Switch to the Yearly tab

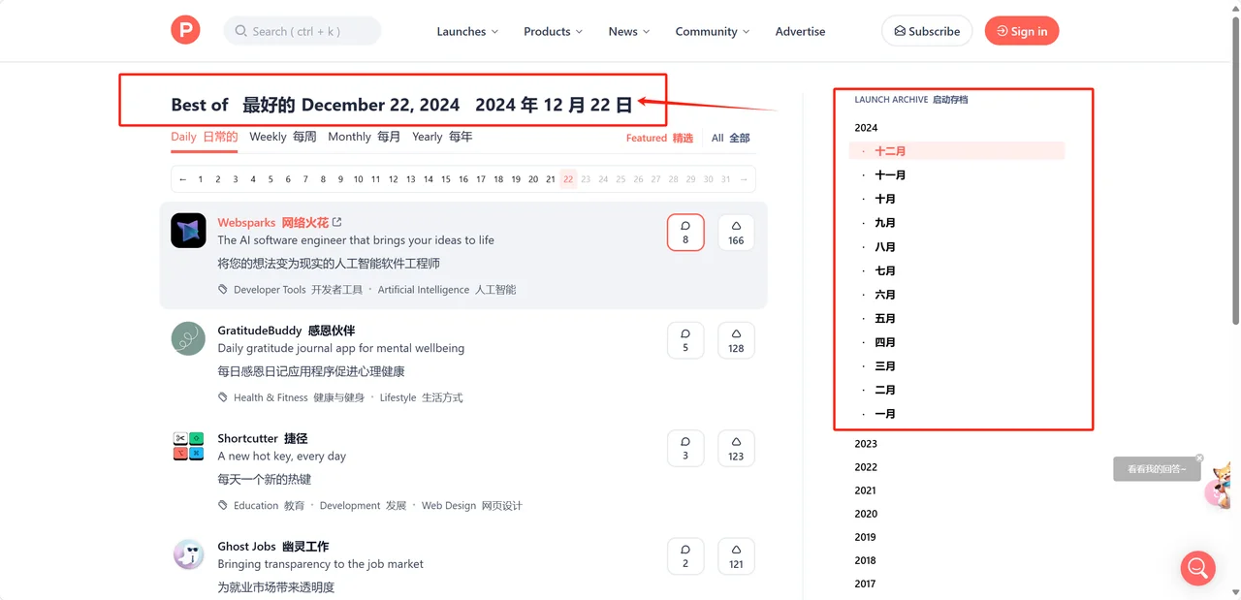442,137
